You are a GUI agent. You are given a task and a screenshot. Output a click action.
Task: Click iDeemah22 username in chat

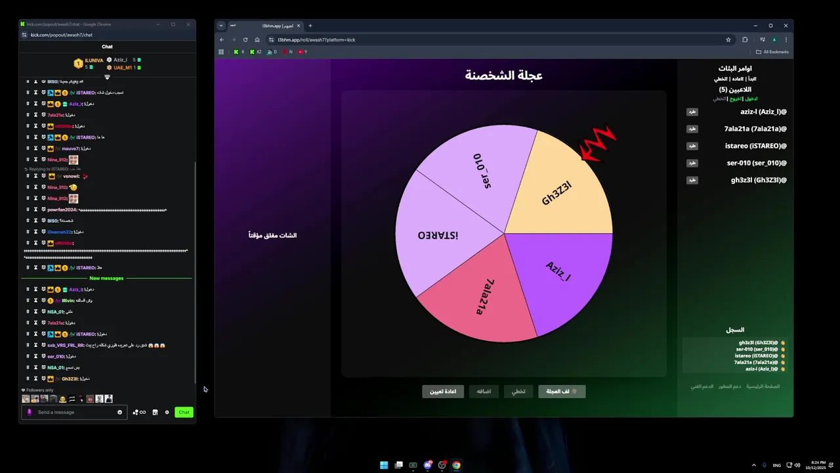pyautogui.click(x=60, y=232)
